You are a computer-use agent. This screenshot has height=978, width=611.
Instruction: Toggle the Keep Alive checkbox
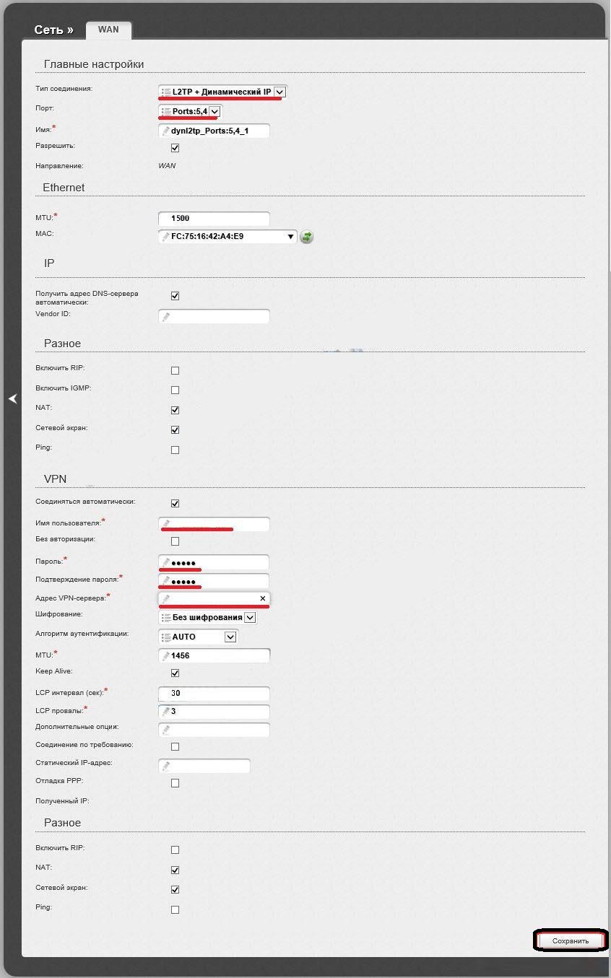pos(175,673)
